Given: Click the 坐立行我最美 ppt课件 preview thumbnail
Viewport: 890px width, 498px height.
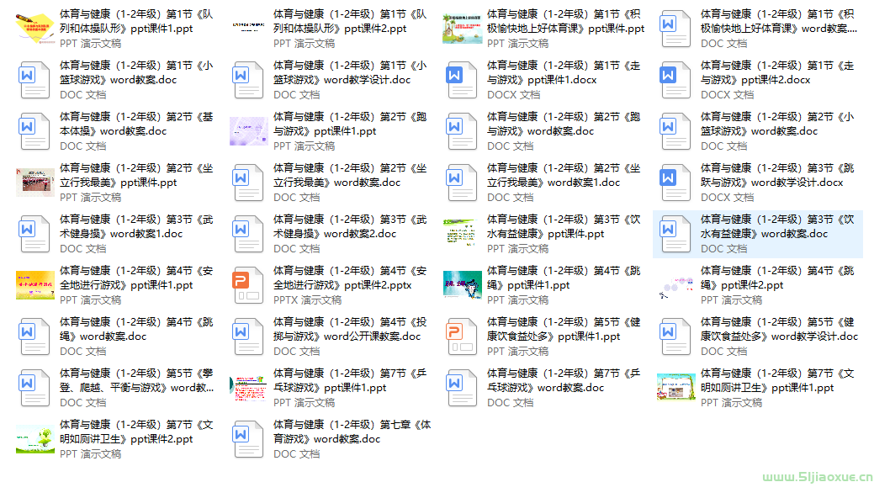Looking at the screenshot, I should [x=34, y=182].
